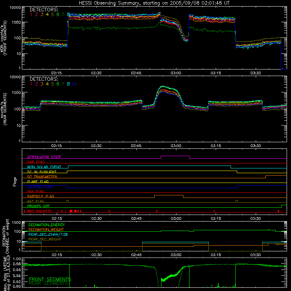
Task: Click 02:45 time tick under rear segments plot
Action: 136,146
